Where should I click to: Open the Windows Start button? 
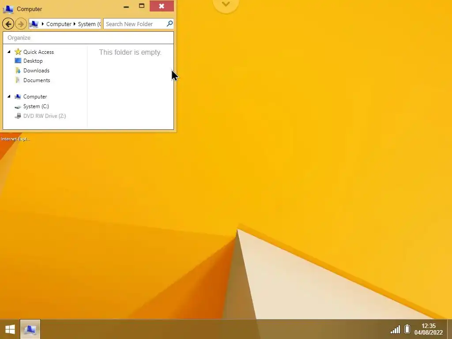[10, 329]
